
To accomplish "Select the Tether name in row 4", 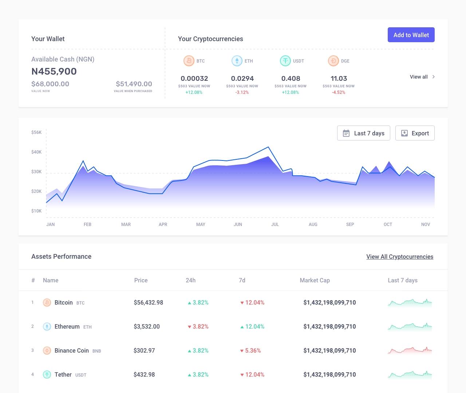I will (x=63, y=374).
